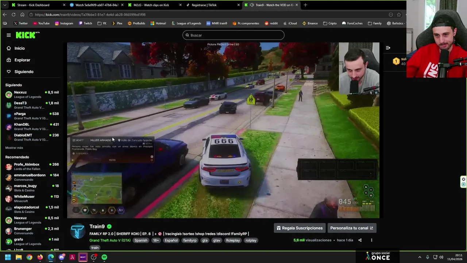Open YouTube bookmark
The width and height of the screenshot is (467, 263).
41,23
